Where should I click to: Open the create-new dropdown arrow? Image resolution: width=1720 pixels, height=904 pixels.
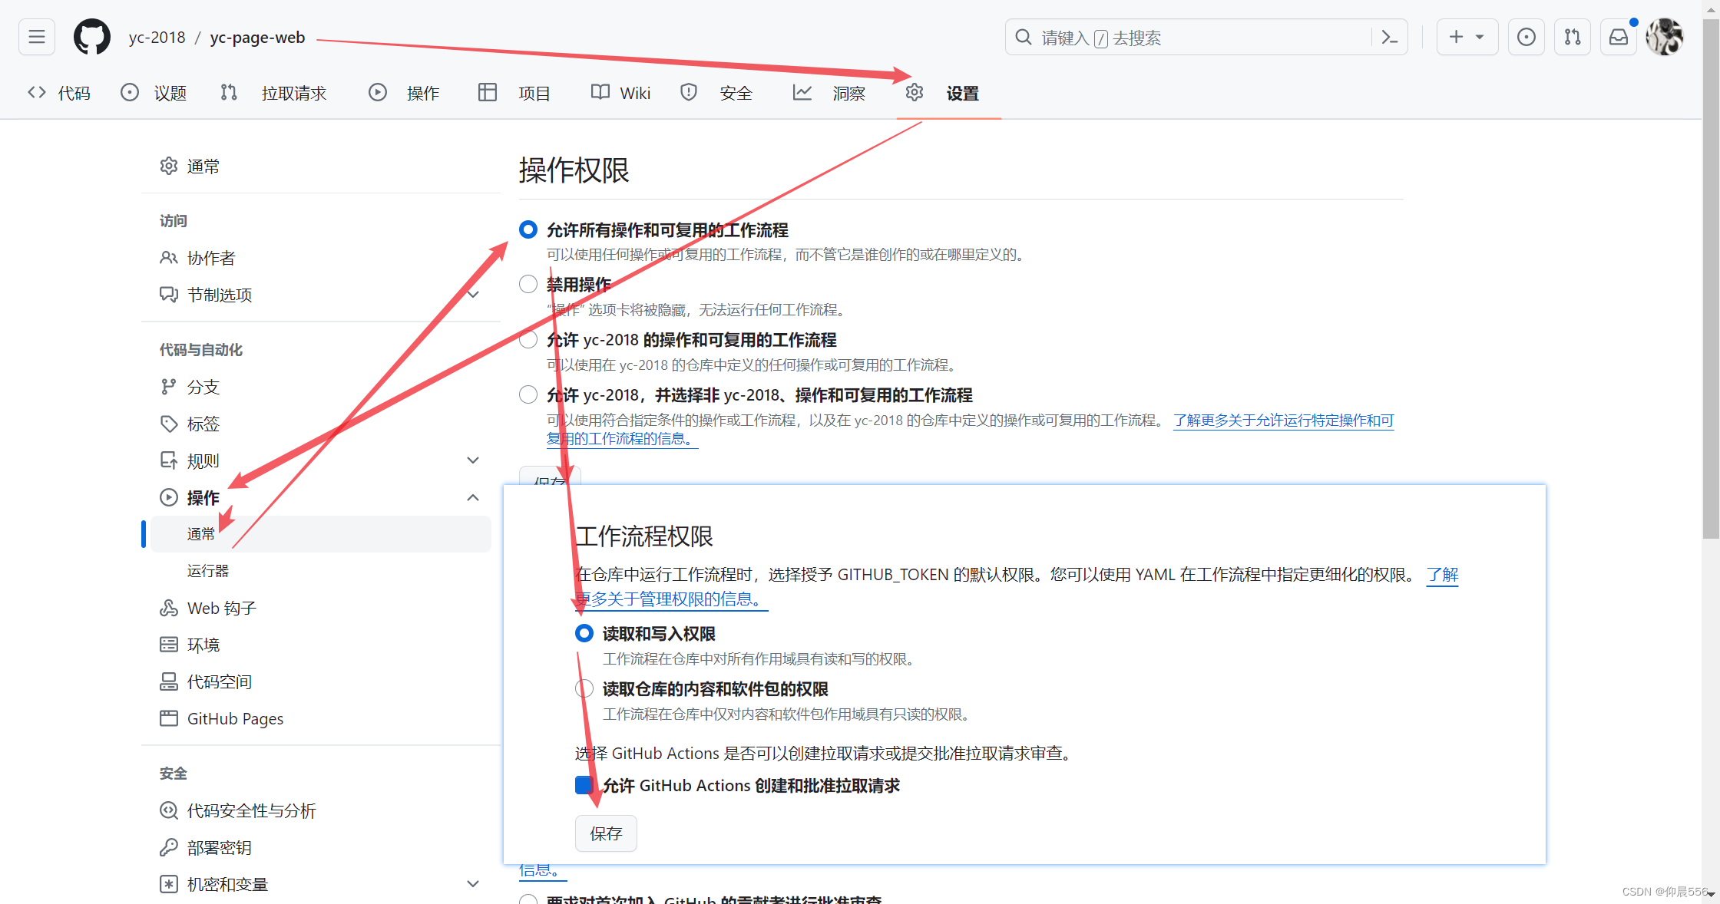coord(1480,37)
